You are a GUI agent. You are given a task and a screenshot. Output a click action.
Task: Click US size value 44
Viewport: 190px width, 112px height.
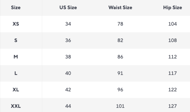[x=68, y=106]
